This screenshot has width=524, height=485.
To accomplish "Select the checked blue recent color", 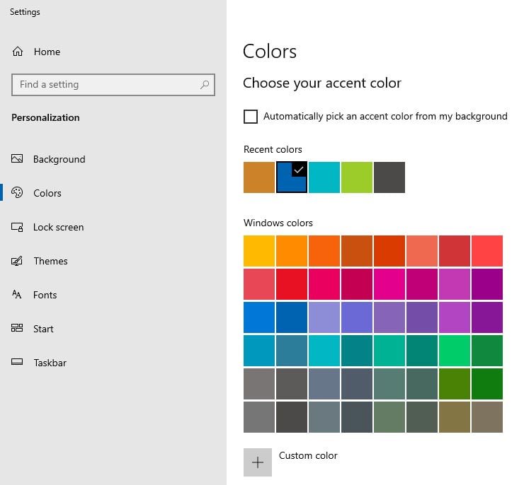I will [x=292, y=177].
